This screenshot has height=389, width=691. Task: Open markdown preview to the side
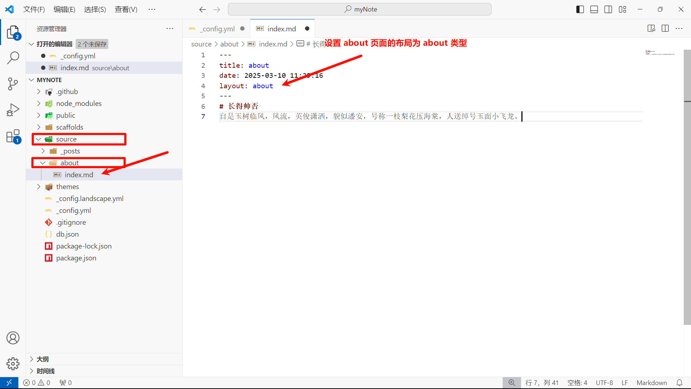point(651,28)
